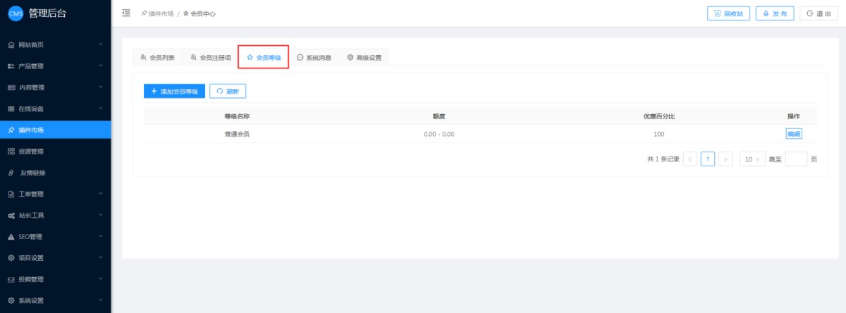Viewport: 846px width, 313px height.
Task: Collapse the sidebar with the menu fold icon
Action: [x=126, y=13]
